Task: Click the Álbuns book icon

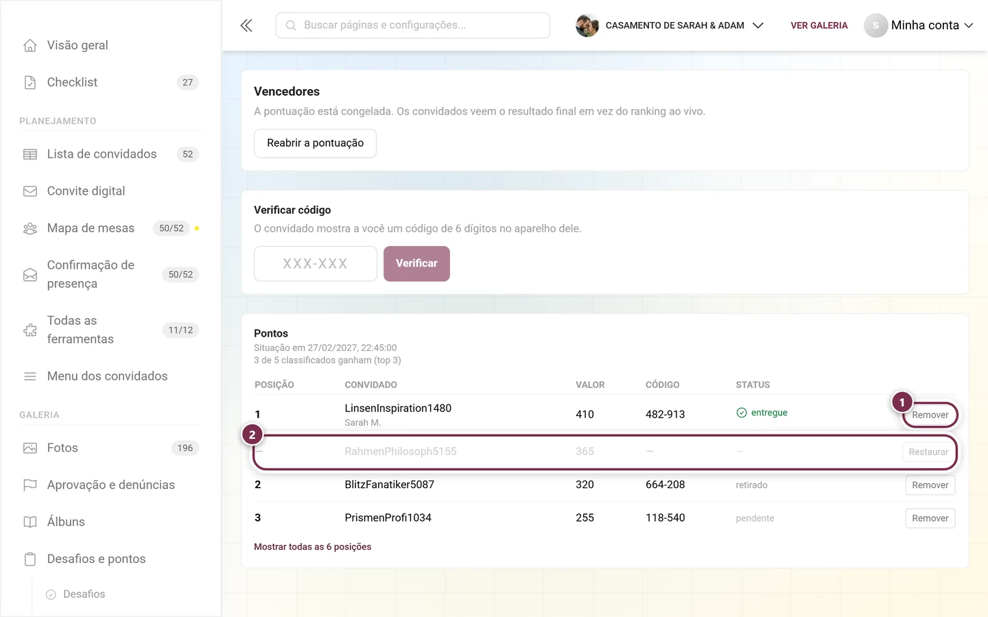Action: pyautogui.click(x=30, y=522)
